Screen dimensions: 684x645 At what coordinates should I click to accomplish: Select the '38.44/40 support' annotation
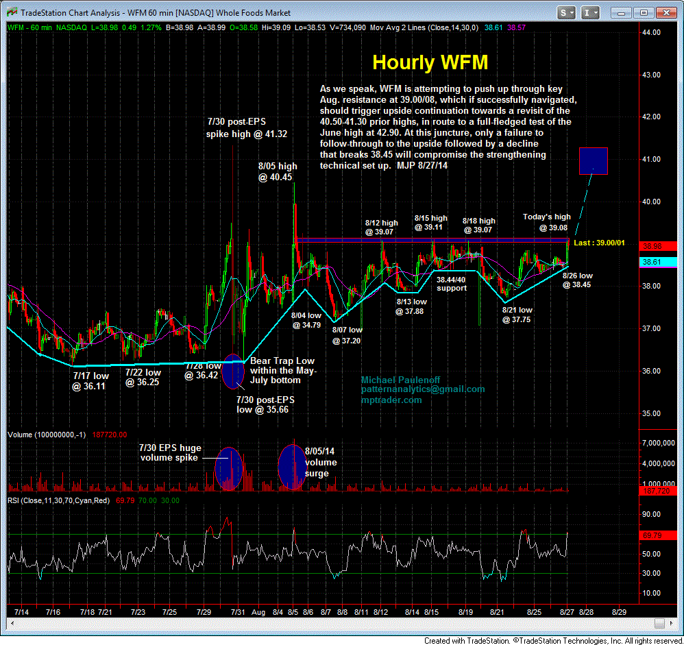coord(452,284)
